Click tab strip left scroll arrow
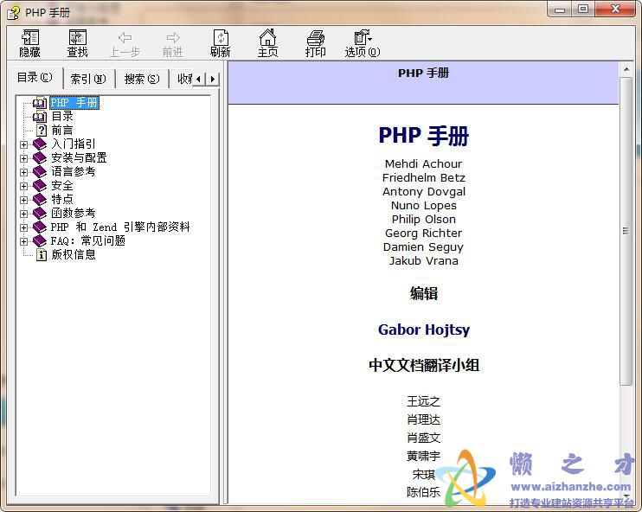This screenshot has width=642, height=512. point(199,79)
